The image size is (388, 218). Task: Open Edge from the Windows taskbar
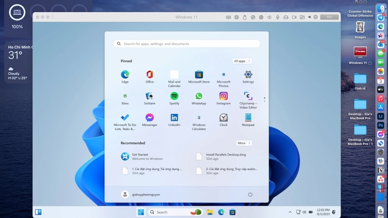[x=221, y=212]
